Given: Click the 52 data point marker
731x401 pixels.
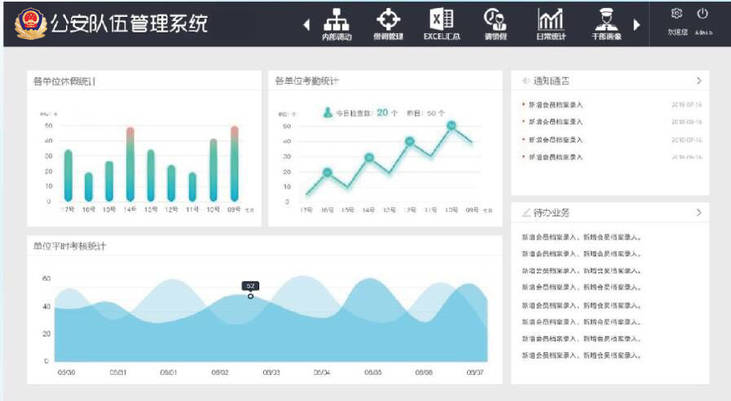Looking at the screenshot, I should (250, 296).
